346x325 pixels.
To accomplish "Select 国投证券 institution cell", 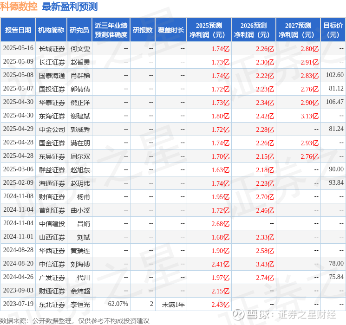I will (x=52, y=89).
